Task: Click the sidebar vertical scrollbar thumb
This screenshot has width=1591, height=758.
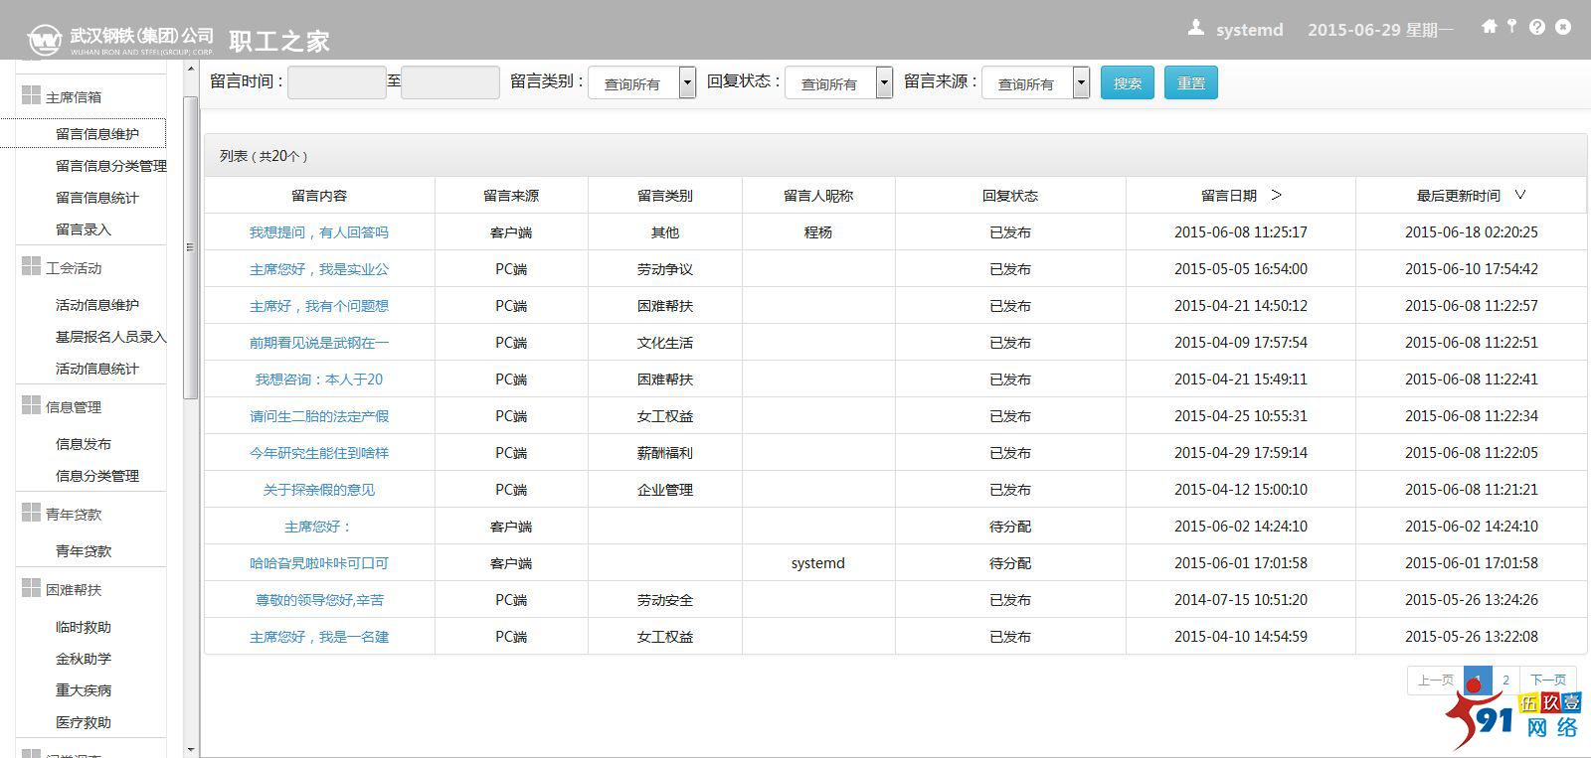Action: coord(190,248)
